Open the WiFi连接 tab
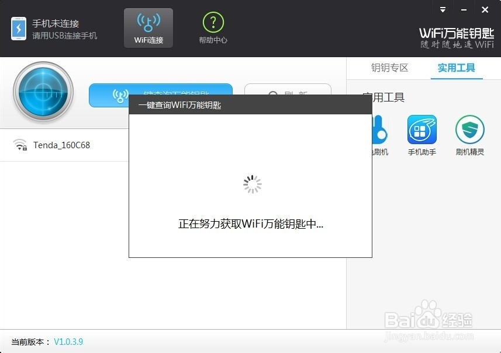 tap(148, 28)
